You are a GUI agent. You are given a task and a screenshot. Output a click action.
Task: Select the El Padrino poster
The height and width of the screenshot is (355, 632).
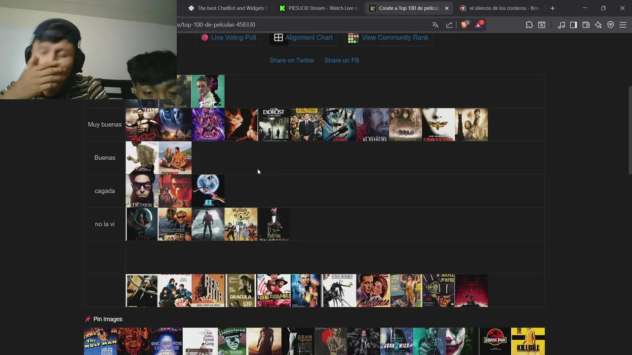click(274, 224)
